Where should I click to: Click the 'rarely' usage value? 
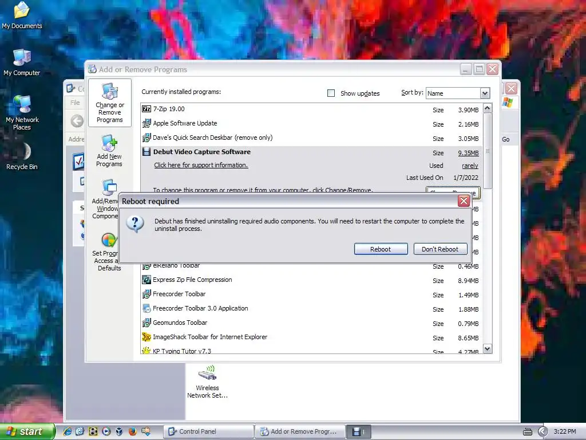pos(470,166)
